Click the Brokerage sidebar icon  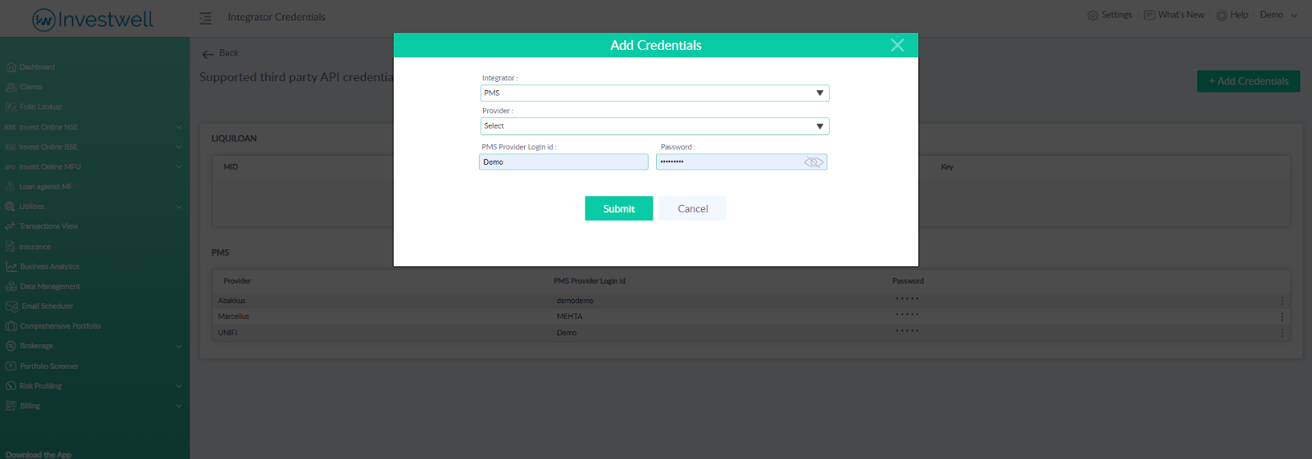(x=11, y=346)
